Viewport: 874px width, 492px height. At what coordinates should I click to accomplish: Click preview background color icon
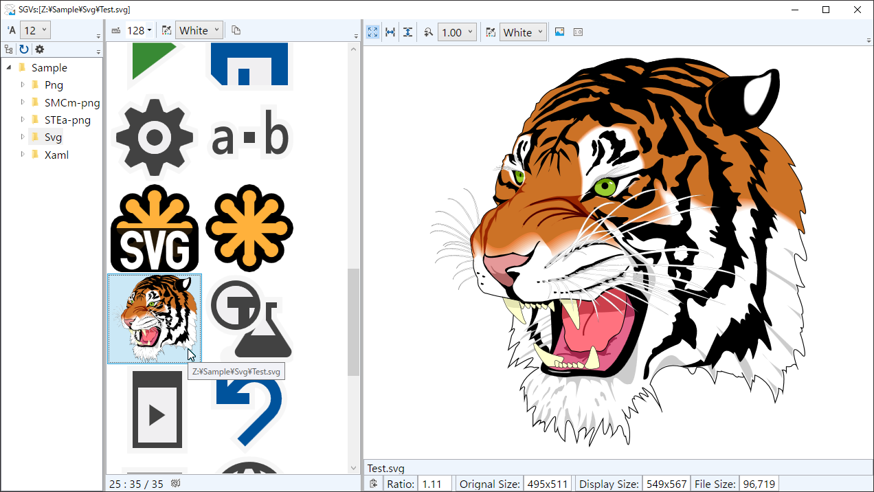click(491, 32)
